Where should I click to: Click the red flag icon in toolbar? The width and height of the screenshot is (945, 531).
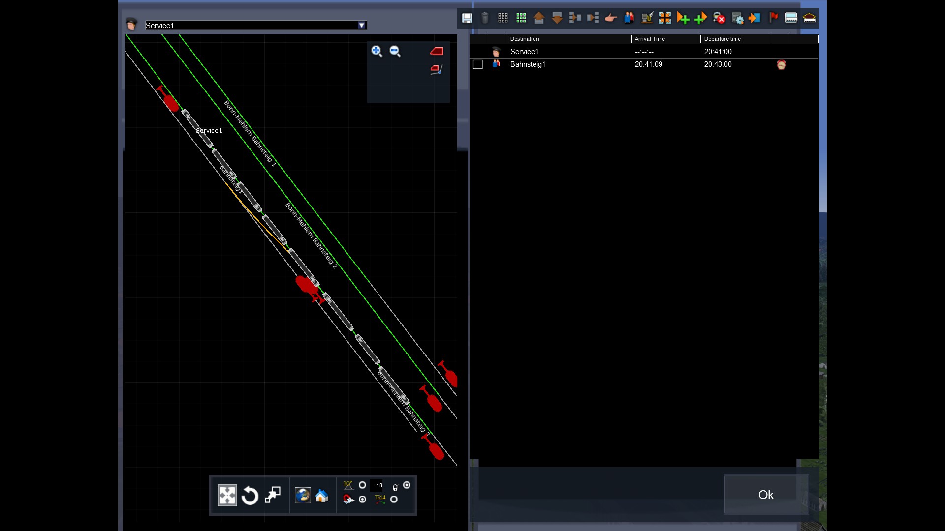(x=773, y=18)
